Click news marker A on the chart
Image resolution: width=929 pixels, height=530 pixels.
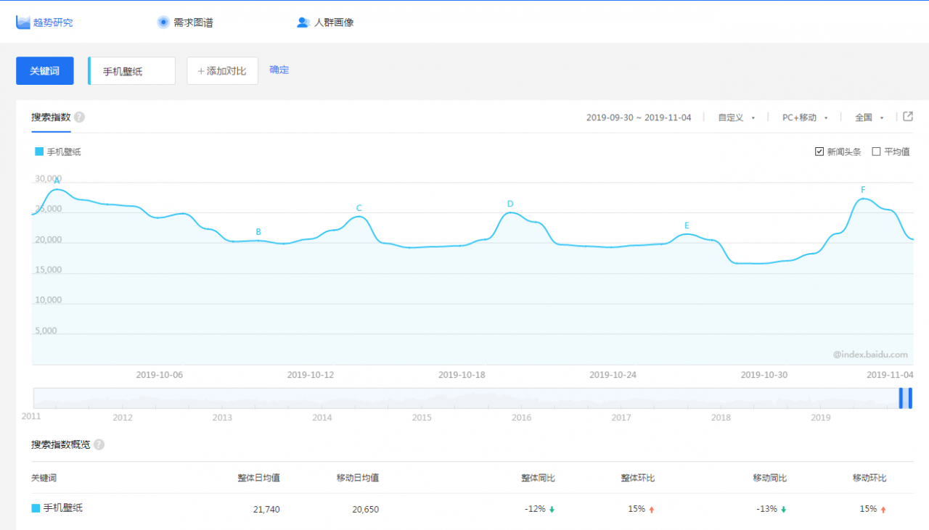coord(57,181)
